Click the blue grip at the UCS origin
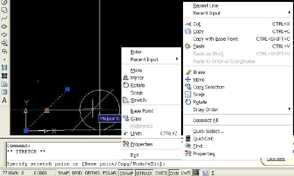 (26, 131)
